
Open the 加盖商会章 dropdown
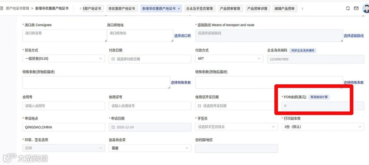click(150, 148)
